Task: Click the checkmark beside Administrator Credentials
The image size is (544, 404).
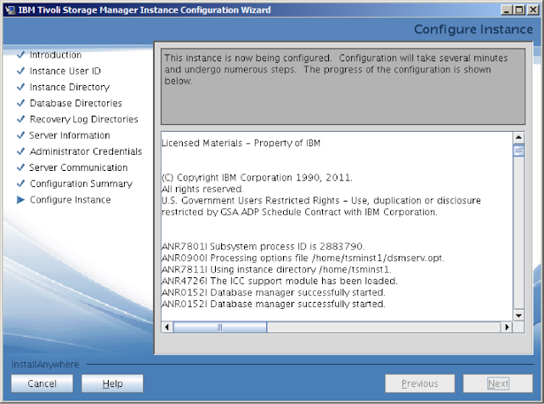Action: coord(20,151)
